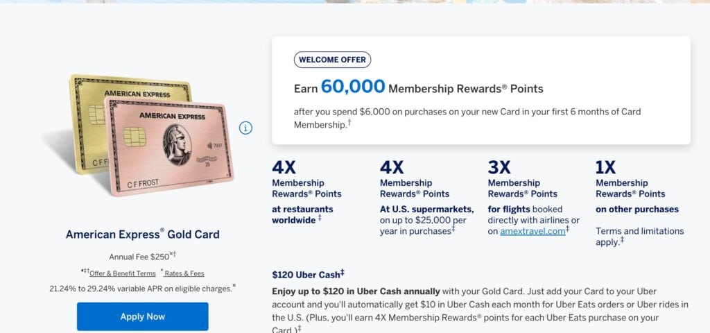Click the $120 Uber Cash heading

pyautogui.click(x=308, y=274)
